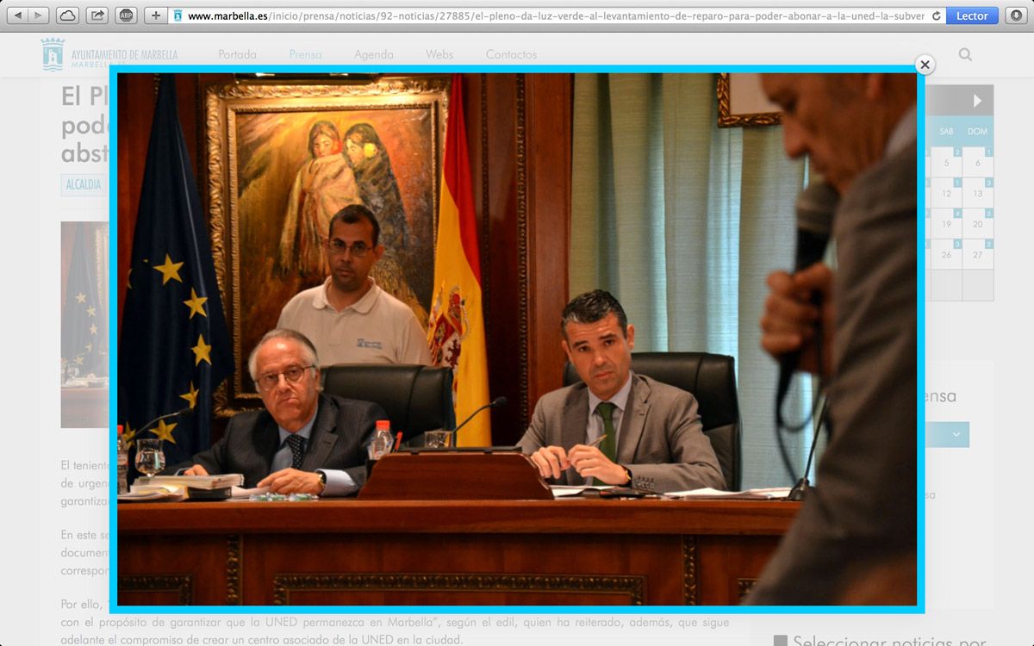Image resolution: width=1034 pixels, height=646 pixels.
Task: Open the Share toolbar button
Action: click(97, 16)
